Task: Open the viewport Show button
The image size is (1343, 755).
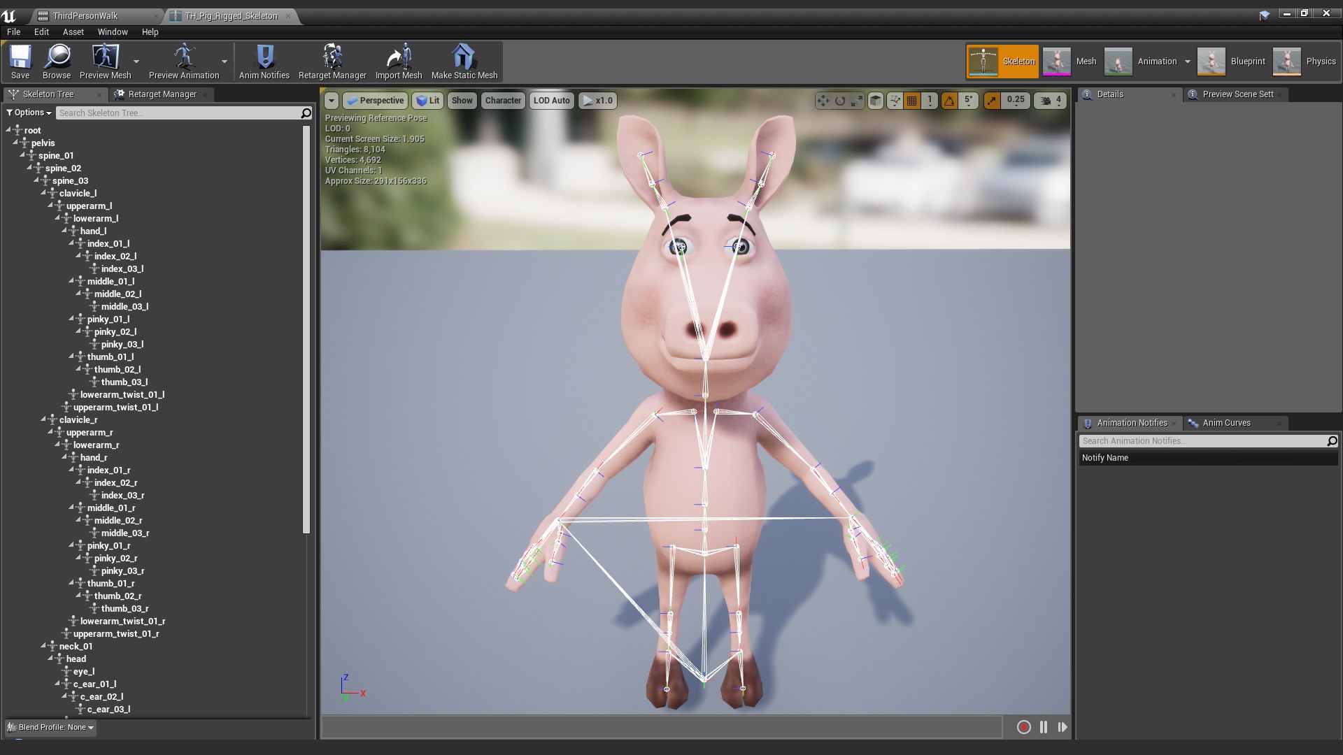Action: point(462,101)
